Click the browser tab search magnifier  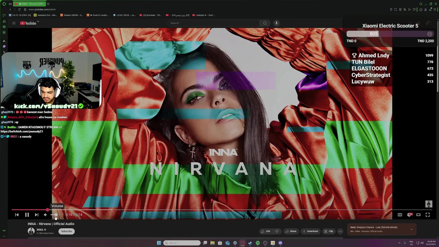click(421, 4)
